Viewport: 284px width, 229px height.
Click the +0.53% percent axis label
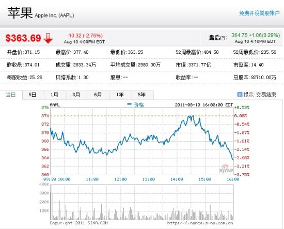click(x=242, y=108)
